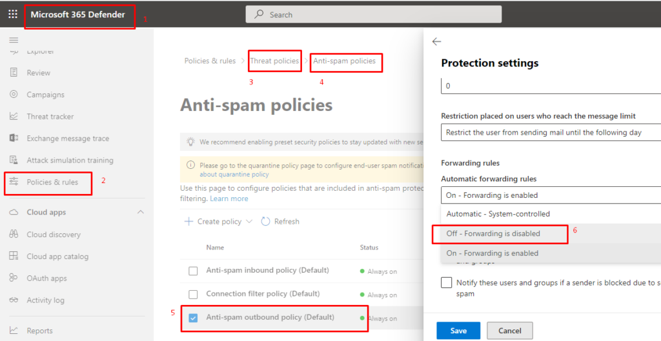Toggle the hamburger navigation menu

click(14, 40)
